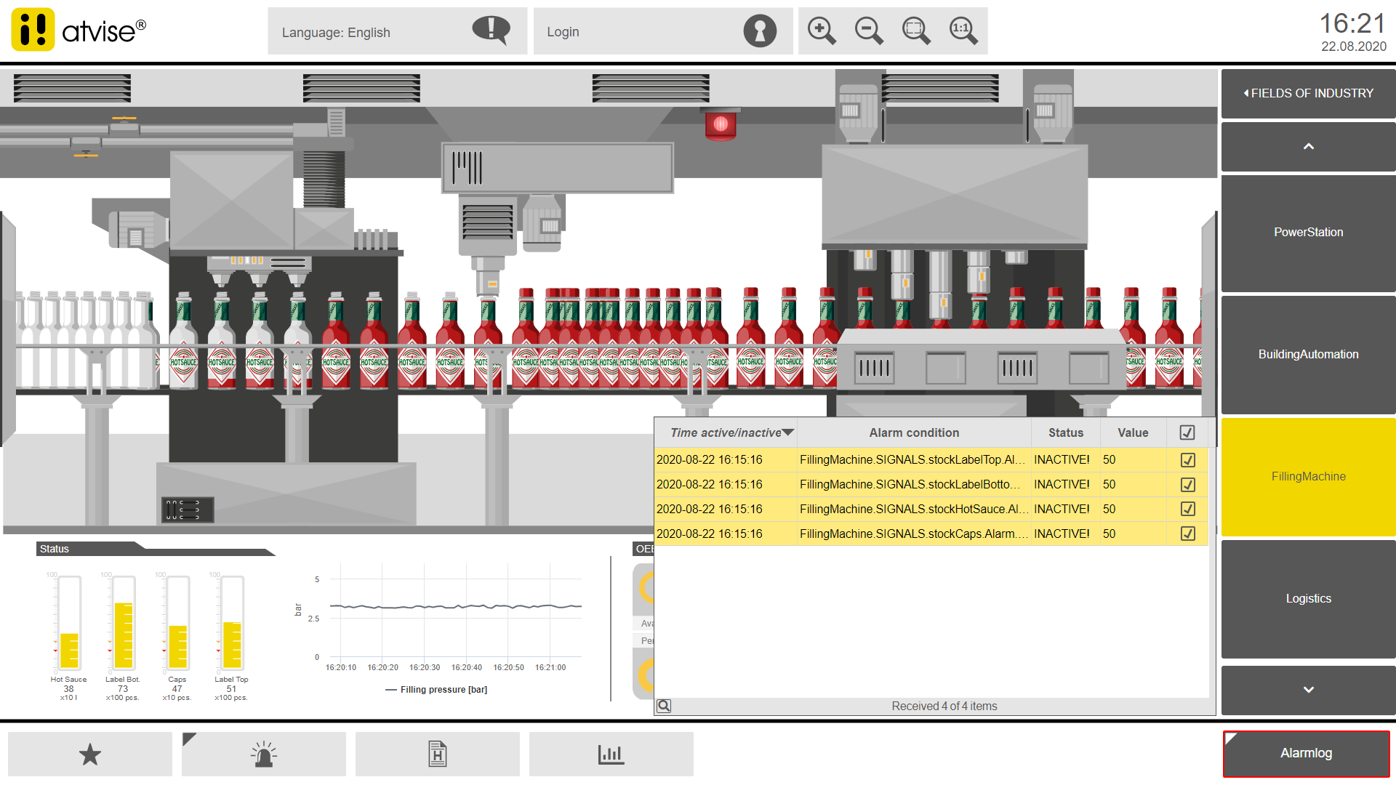Sort by Alarm condition column header
Screen dimensions: 1396x785
point(914,432)
